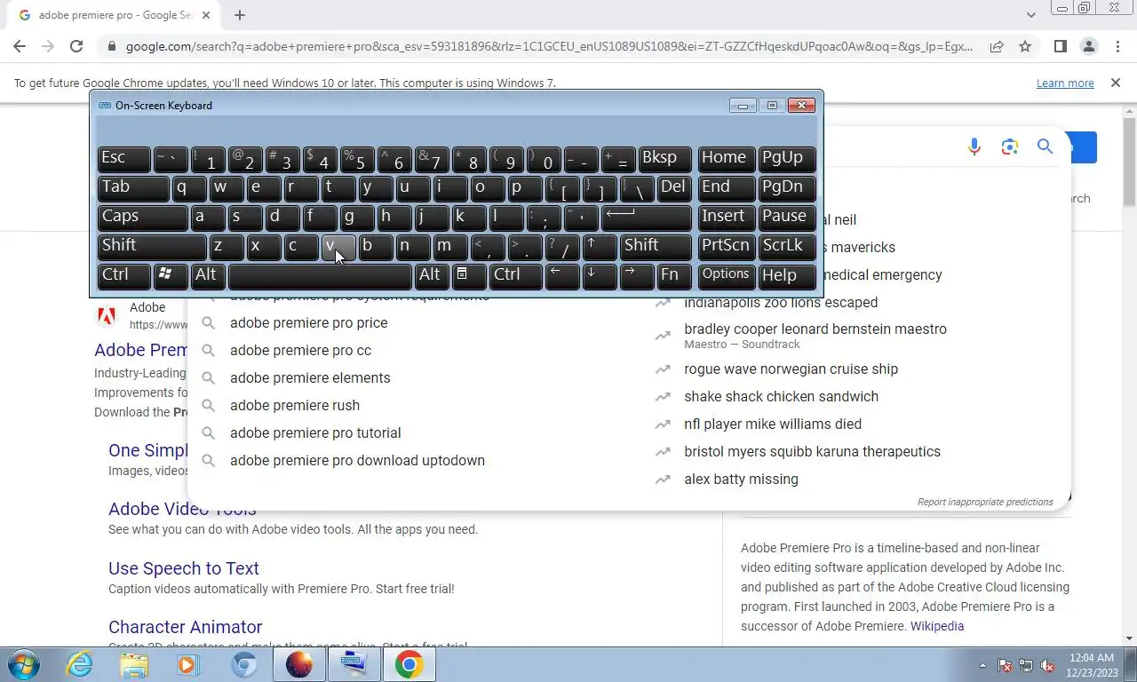Toggle the ScrLk key

787,247
